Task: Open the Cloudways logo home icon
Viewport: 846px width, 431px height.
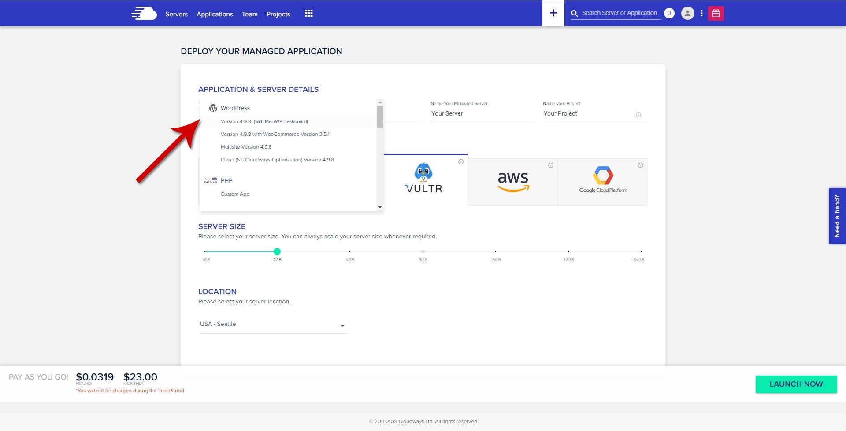Action: click(143, 13)
